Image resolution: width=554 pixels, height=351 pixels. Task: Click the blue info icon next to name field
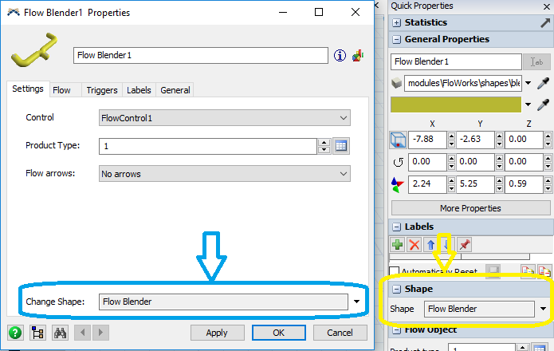[340, 56]
